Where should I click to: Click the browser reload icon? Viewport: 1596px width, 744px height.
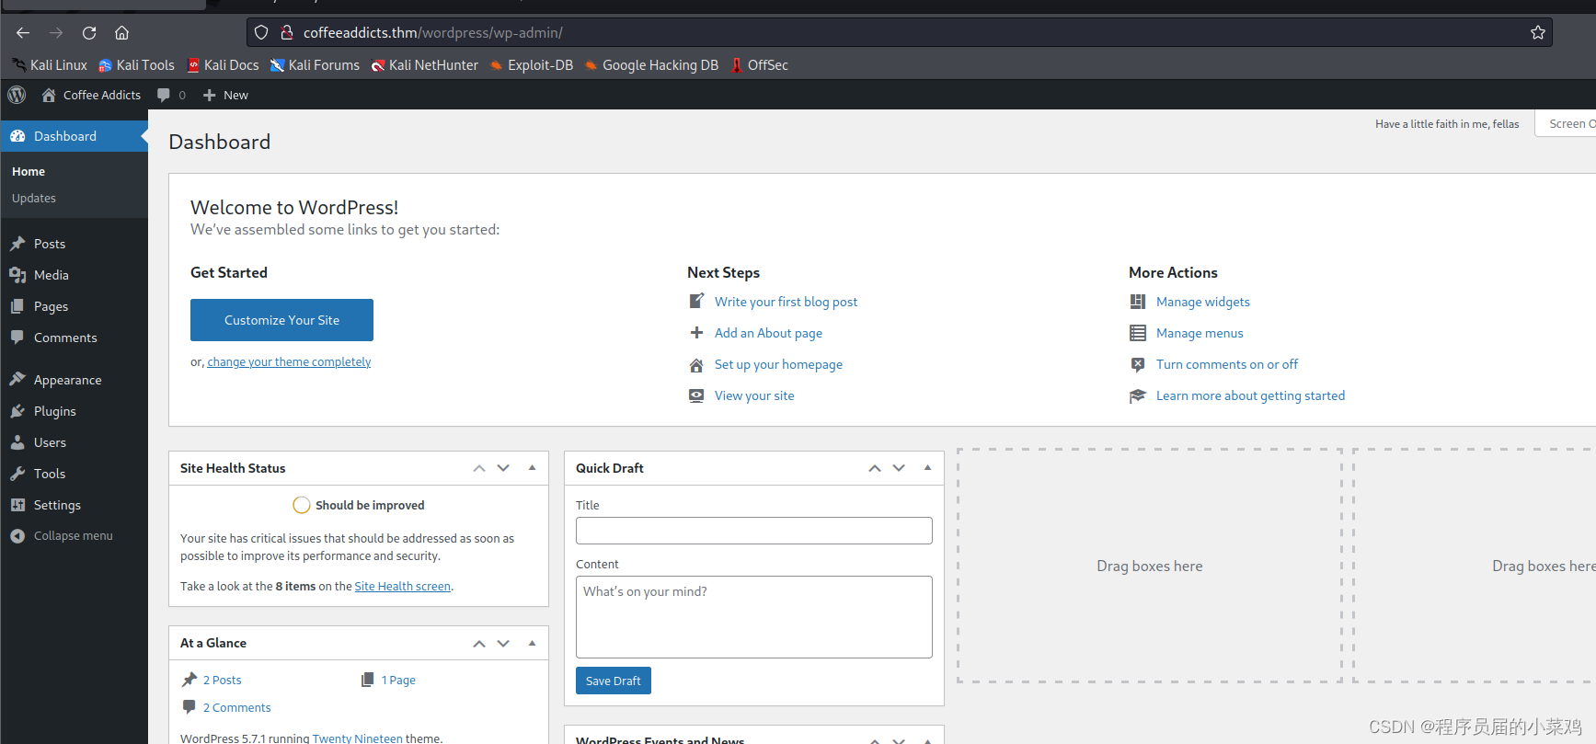click(89, 33)
